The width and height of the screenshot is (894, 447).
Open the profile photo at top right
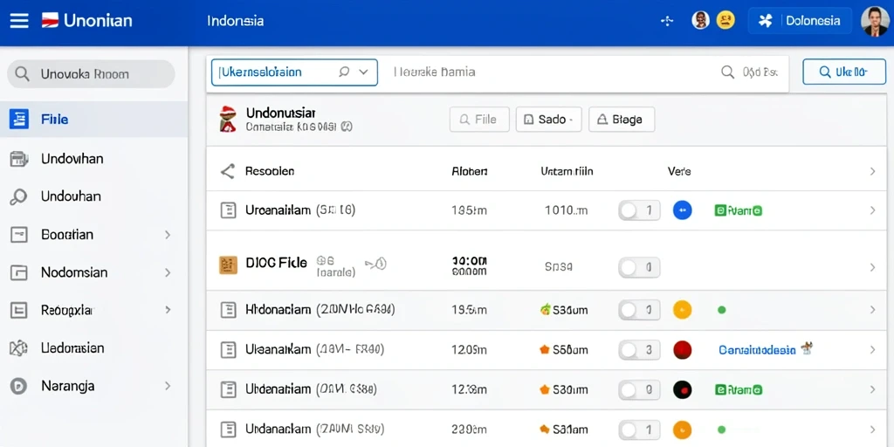[x=875, y=22]
